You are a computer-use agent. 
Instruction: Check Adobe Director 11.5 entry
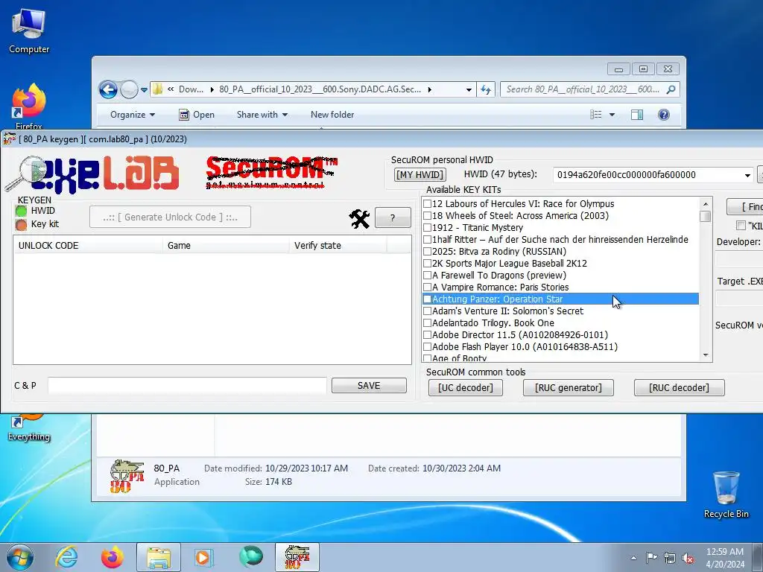(x=427, y=335)
